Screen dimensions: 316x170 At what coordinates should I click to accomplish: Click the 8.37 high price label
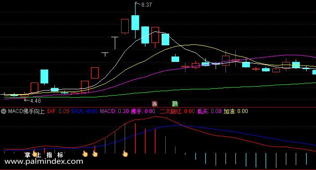pyautogui.click(x=146, y=5)
